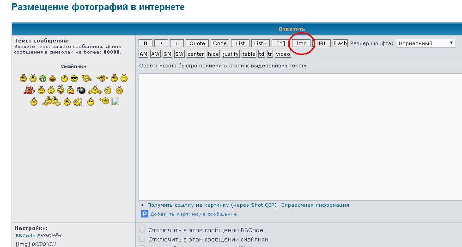462x247 pixels.
Task: Open the BBCode settings link
Action: click(x=25, y=235)
